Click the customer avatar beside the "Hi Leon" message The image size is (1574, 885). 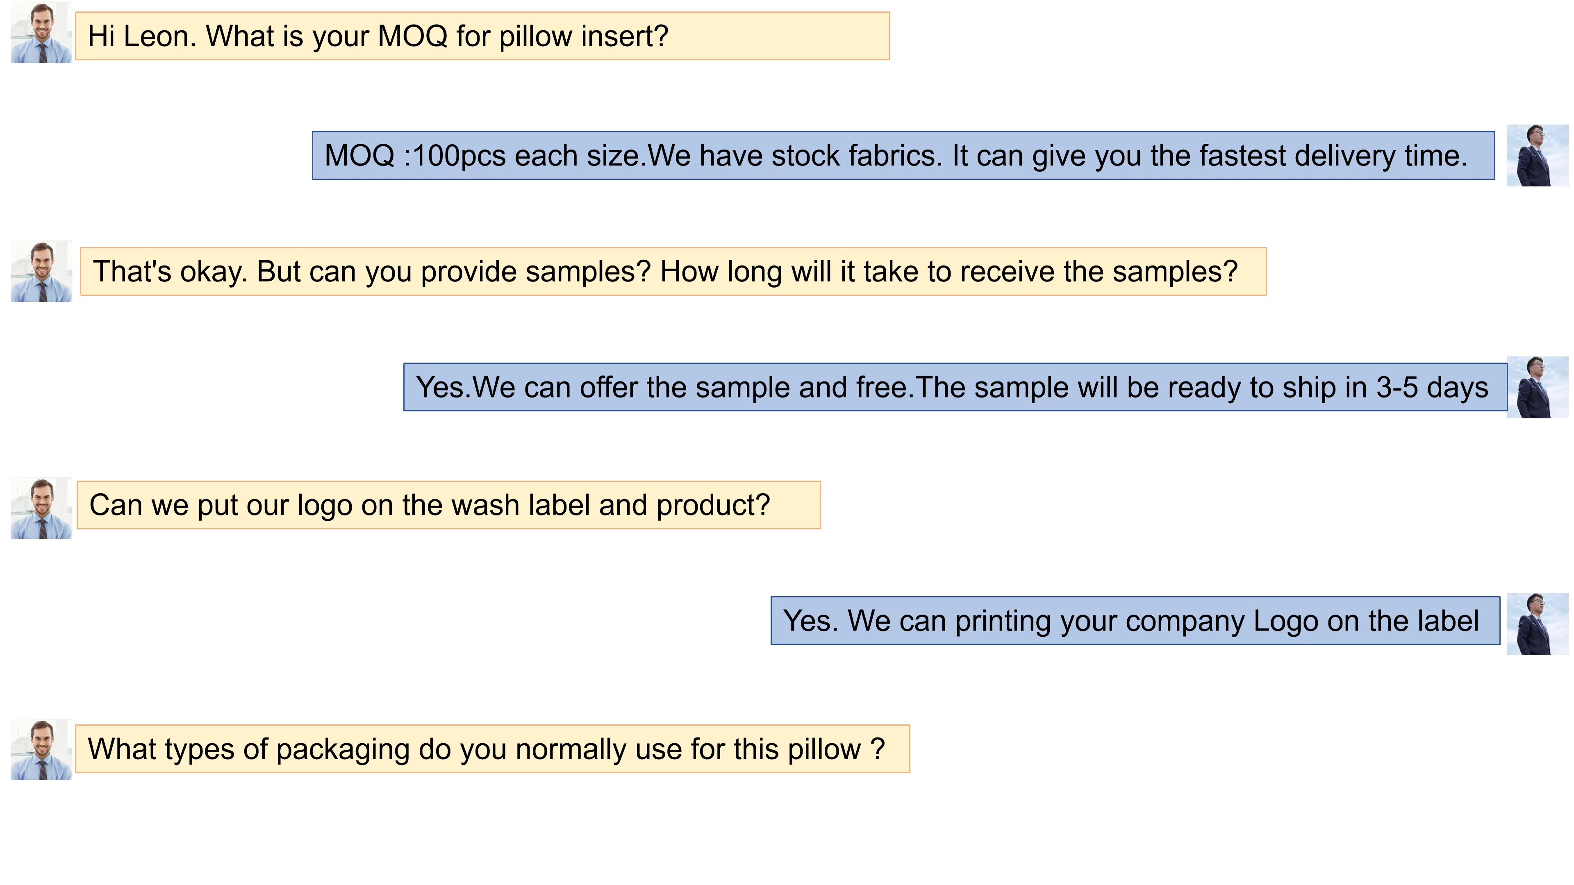click(41, 33)
